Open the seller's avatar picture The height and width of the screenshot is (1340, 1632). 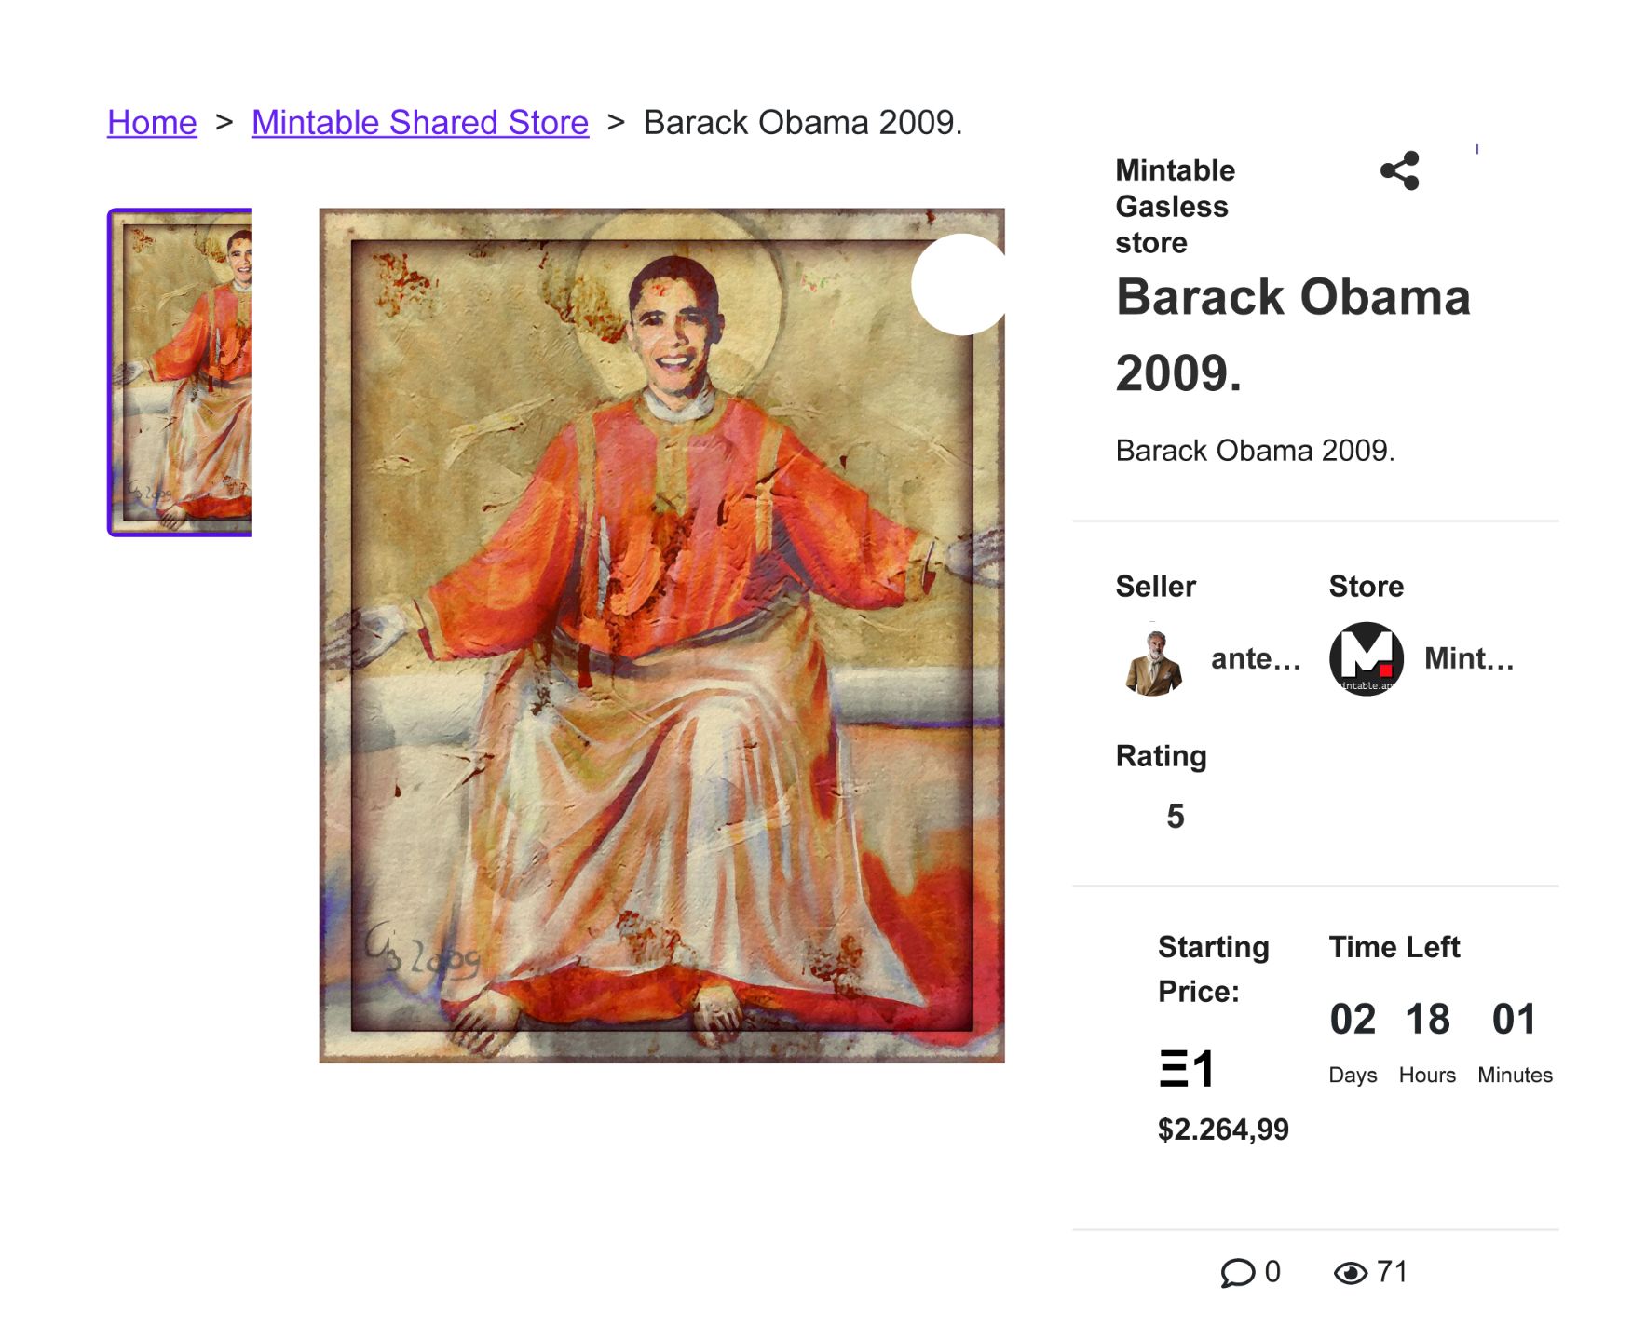point(1154,660)
